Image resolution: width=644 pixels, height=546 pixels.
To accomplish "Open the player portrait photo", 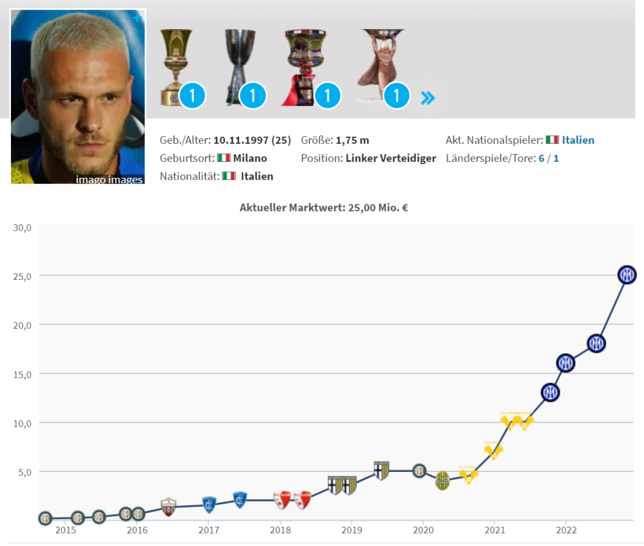I will 78,97.
